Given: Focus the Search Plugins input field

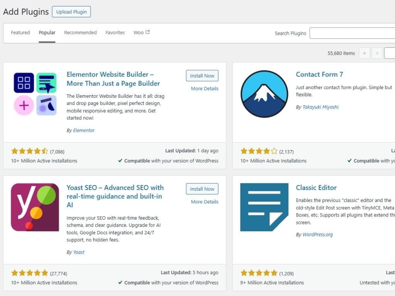Looking at the screenshot, I should pyautogui.click(x=352, y=33).
